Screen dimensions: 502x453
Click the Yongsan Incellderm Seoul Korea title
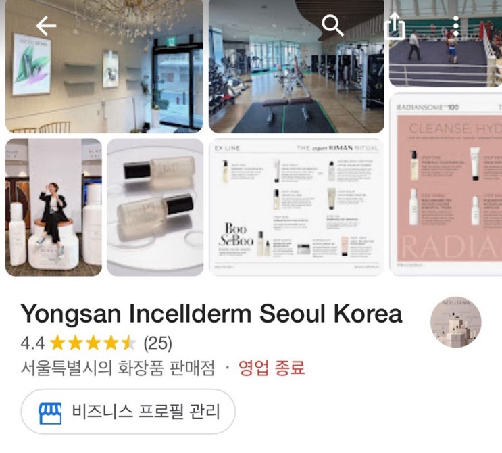(211, 313)
